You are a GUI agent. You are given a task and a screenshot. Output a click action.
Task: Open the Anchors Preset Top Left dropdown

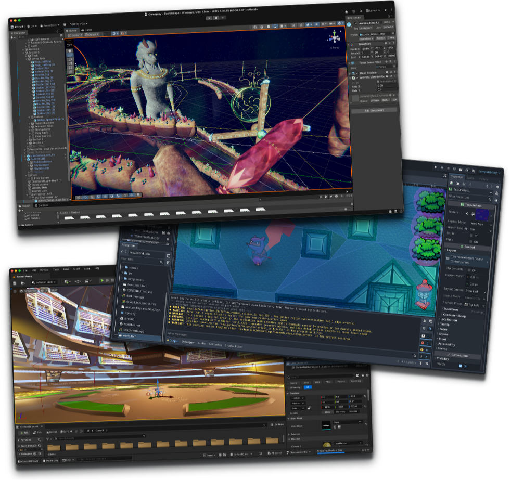click(x=475, y=305)
